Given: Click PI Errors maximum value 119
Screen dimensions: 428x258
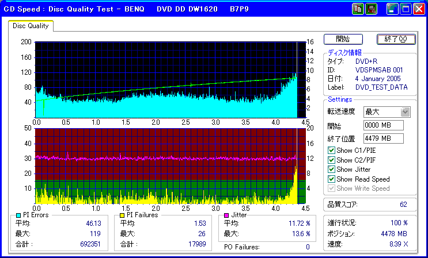Looking at the screenshot, I should pyautogui.click(x=95, y=234).
